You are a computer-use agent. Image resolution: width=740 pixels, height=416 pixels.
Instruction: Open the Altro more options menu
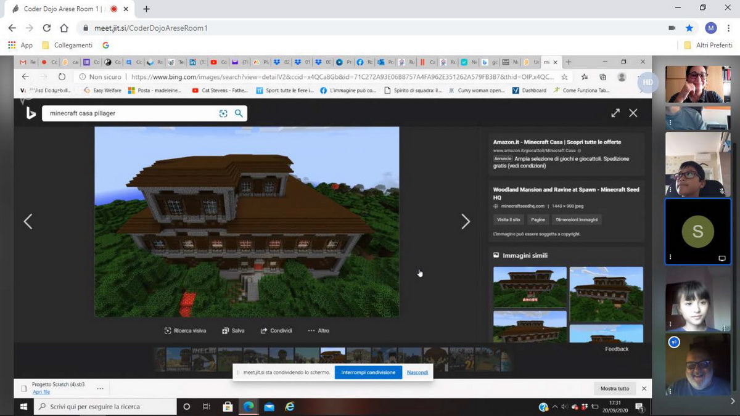(319, 331)
